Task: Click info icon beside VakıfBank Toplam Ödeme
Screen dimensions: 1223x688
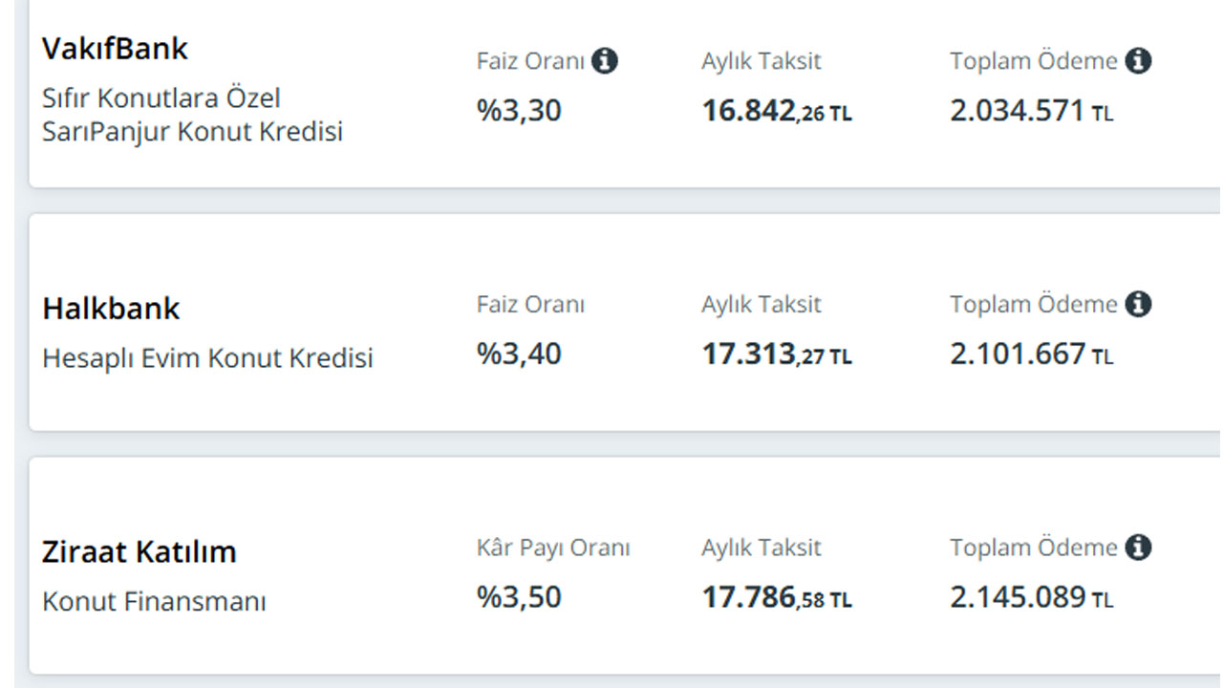Action: click(x=1138, y=61)
